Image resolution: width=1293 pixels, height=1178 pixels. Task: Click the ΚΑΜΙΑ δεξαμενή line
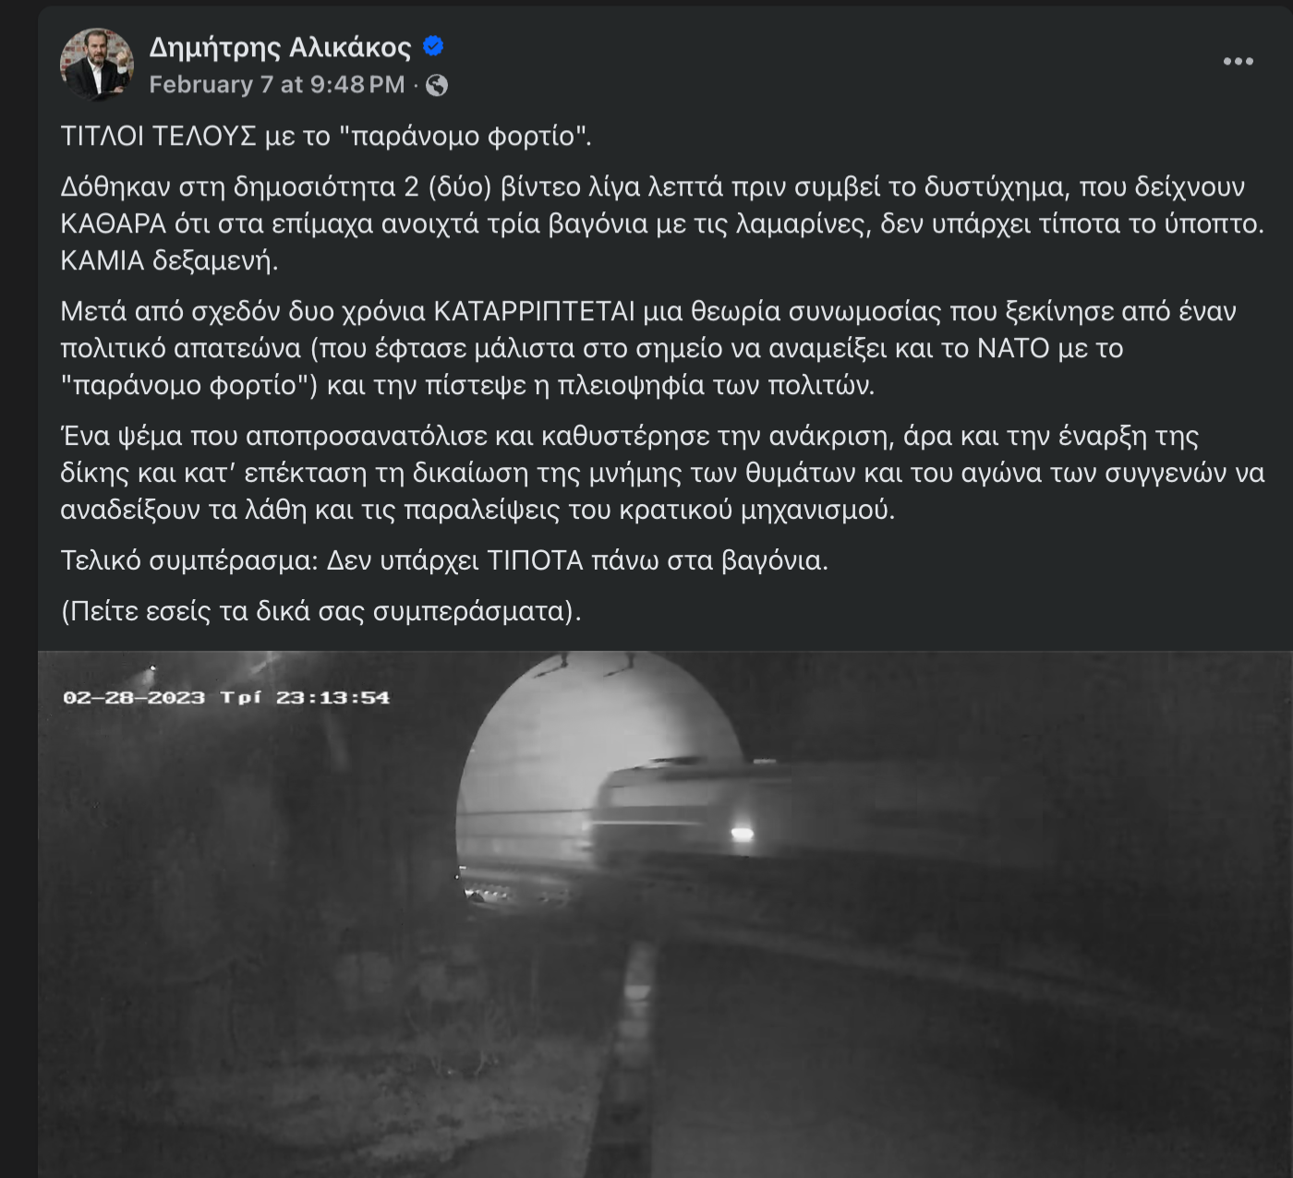169,260
